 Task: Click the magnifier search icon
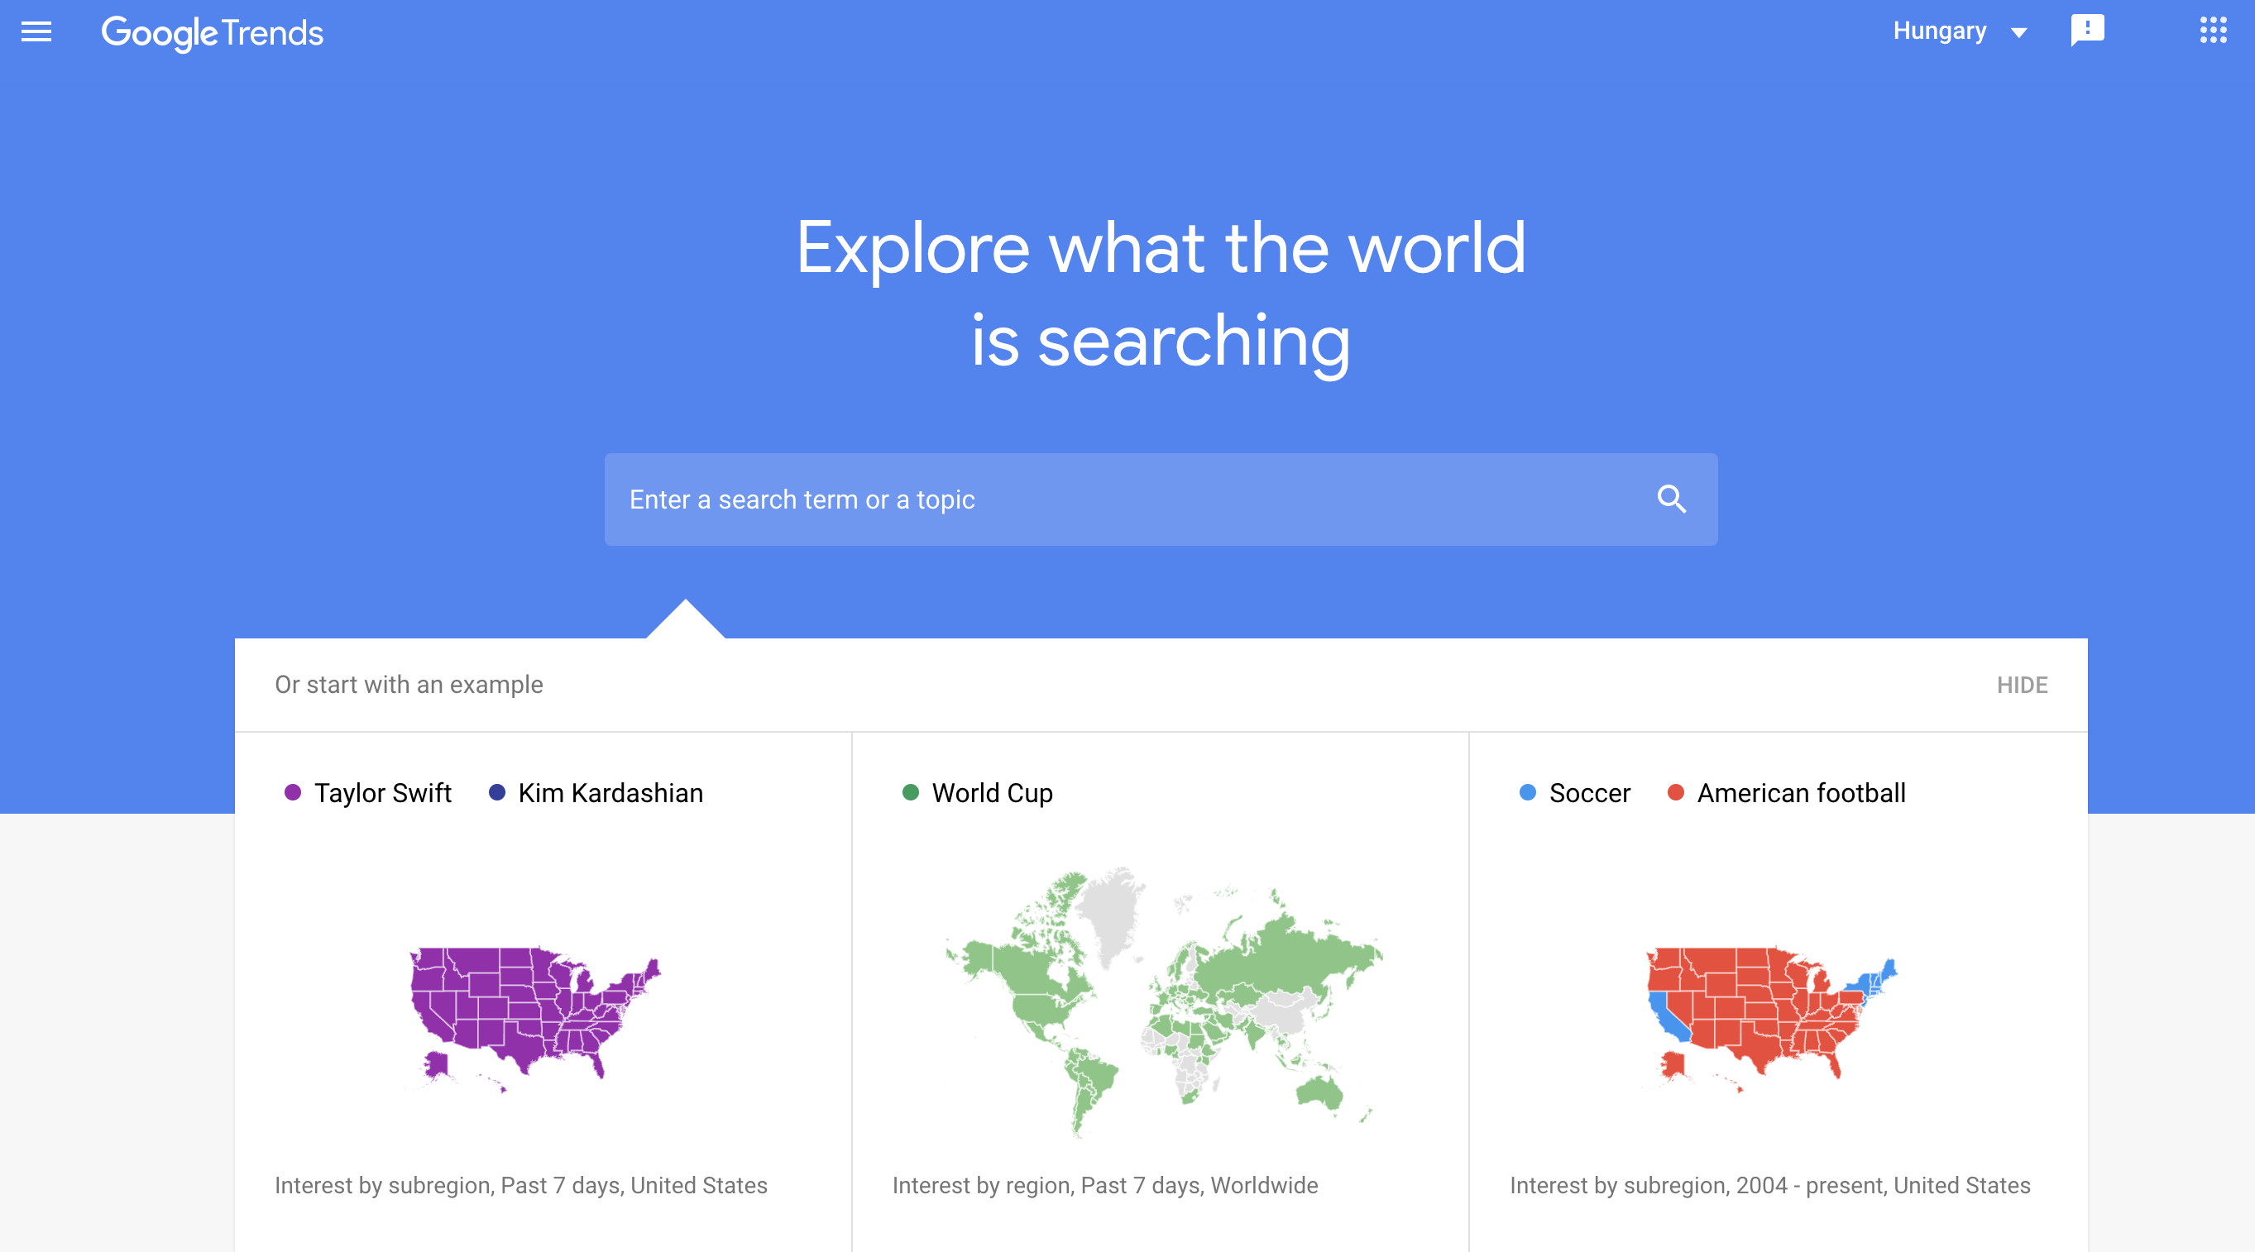1671,499
